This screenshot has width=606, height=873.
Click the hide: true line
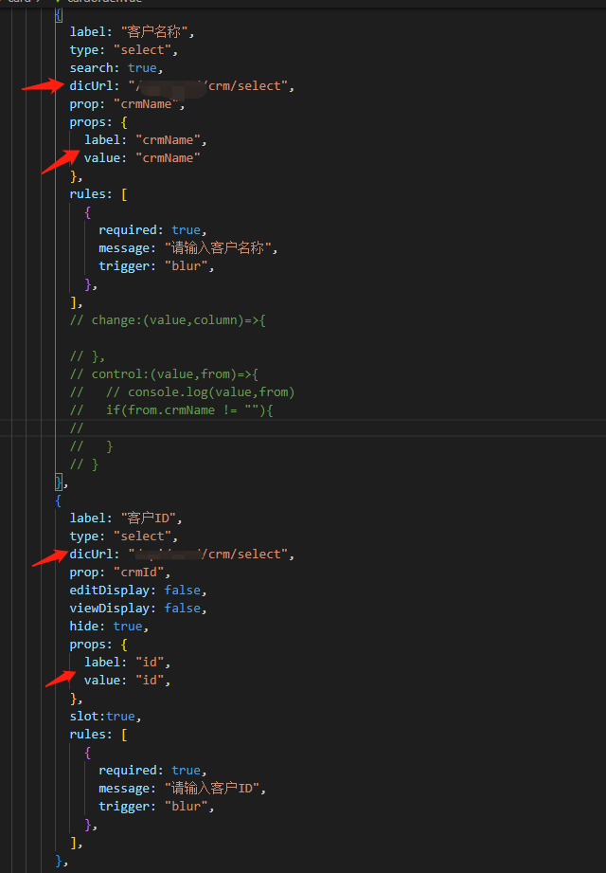(106, 627)
